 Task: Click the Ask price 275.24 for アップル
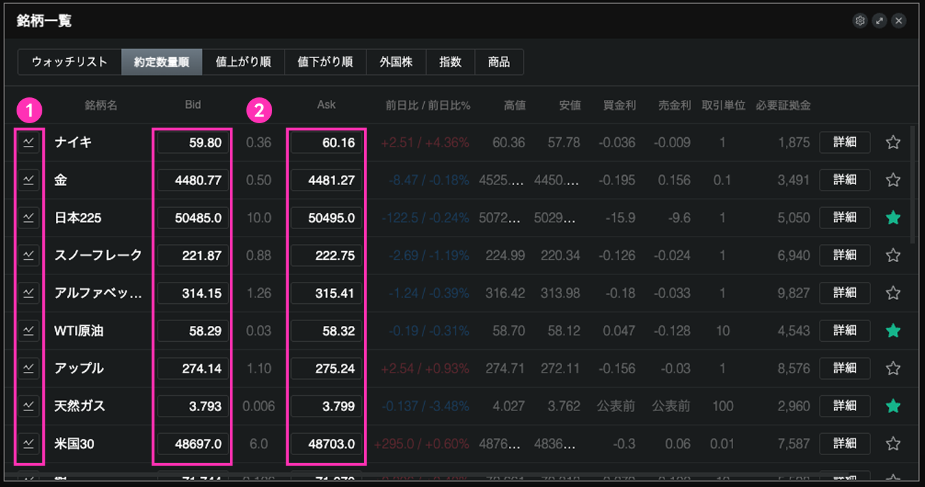click(326, 368)
